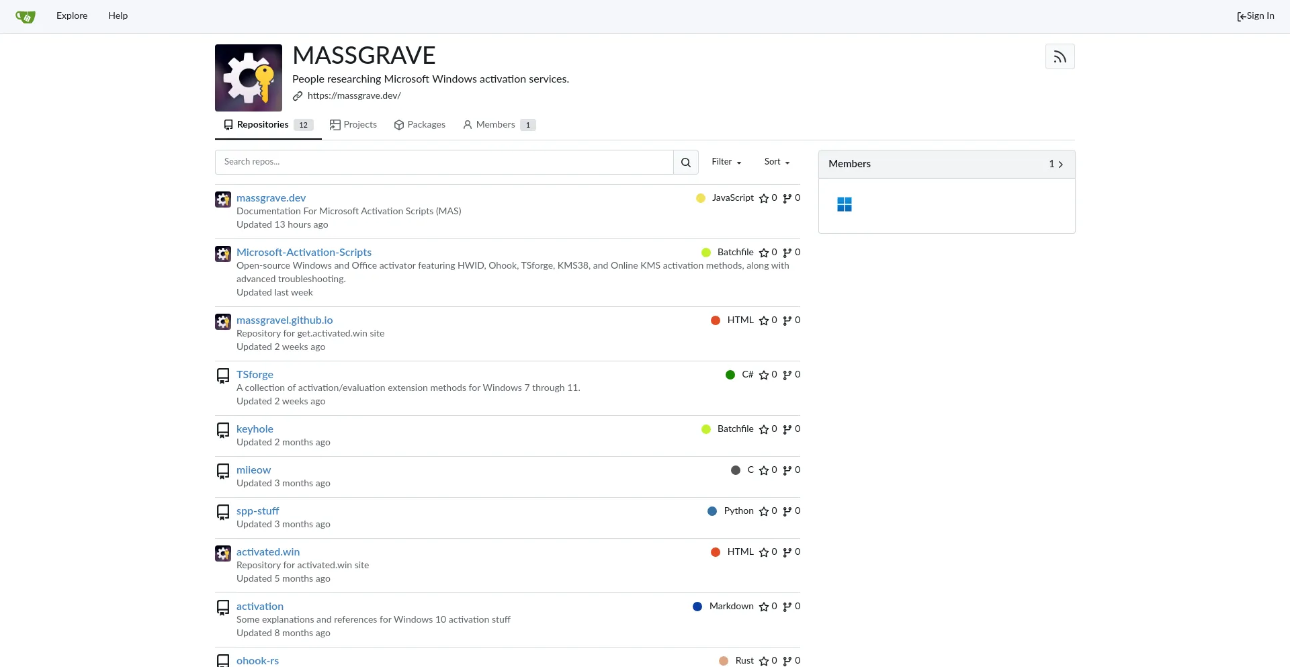Click the Sign In link
Viewport: 1290px width, 667px height.
(x=1255, y=16)
